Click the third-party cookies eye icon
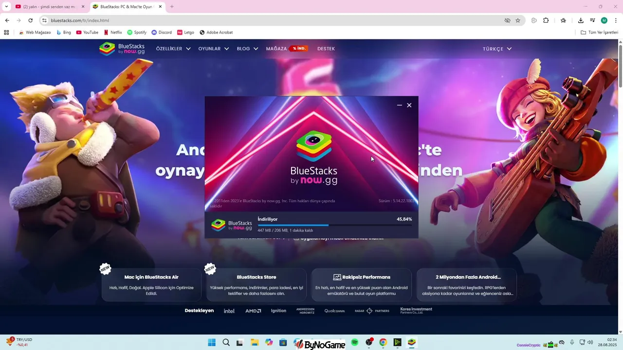The image size is (623, 350). point(507,20)
